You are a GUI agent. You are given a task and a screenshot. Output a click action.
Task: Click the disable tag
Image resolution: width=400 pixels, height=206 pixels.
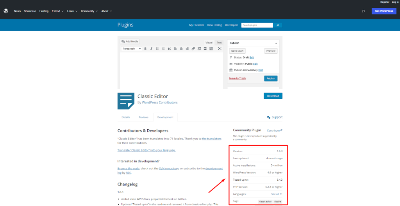coord(278,201)
